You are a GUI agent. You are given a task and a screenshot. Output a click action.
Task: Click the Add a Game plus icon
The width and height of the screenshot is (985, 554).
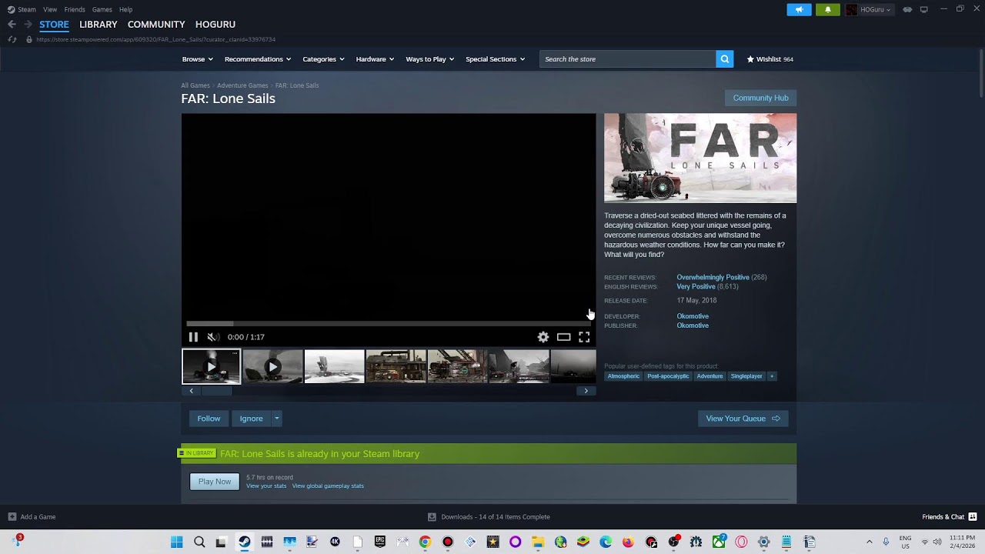pyautogui.click(x=12, y=517)
